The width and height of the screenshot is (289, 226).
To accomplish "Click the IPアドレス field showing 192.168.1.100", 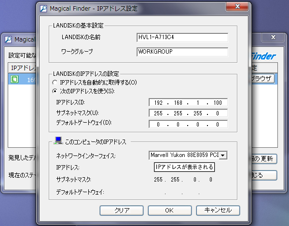I will (x=188, y=102).
